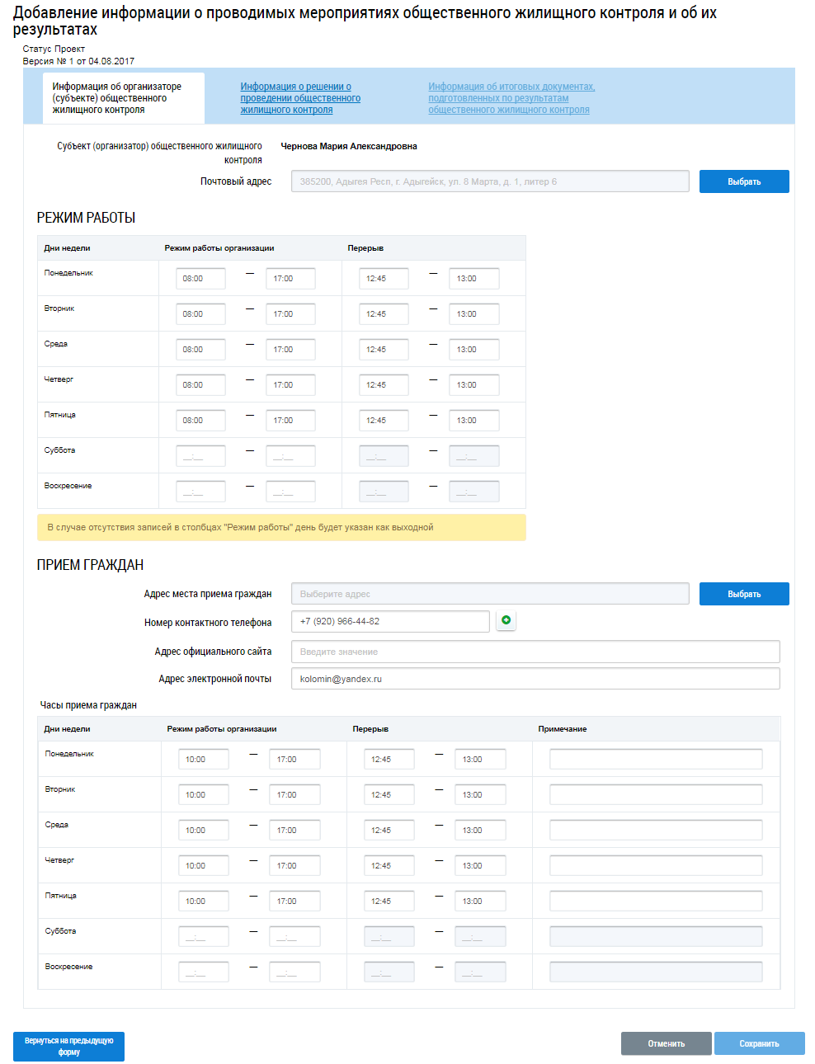
Task: Return to the previous form button
Action: 69,1046
